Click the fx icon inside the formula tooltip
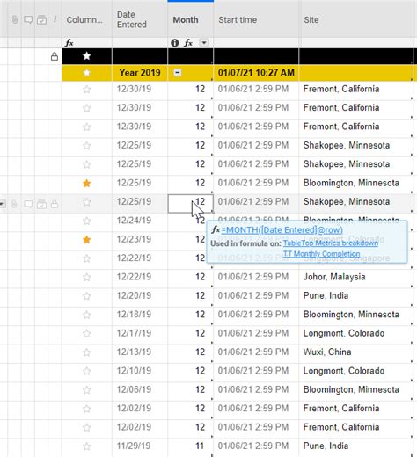 216,229
